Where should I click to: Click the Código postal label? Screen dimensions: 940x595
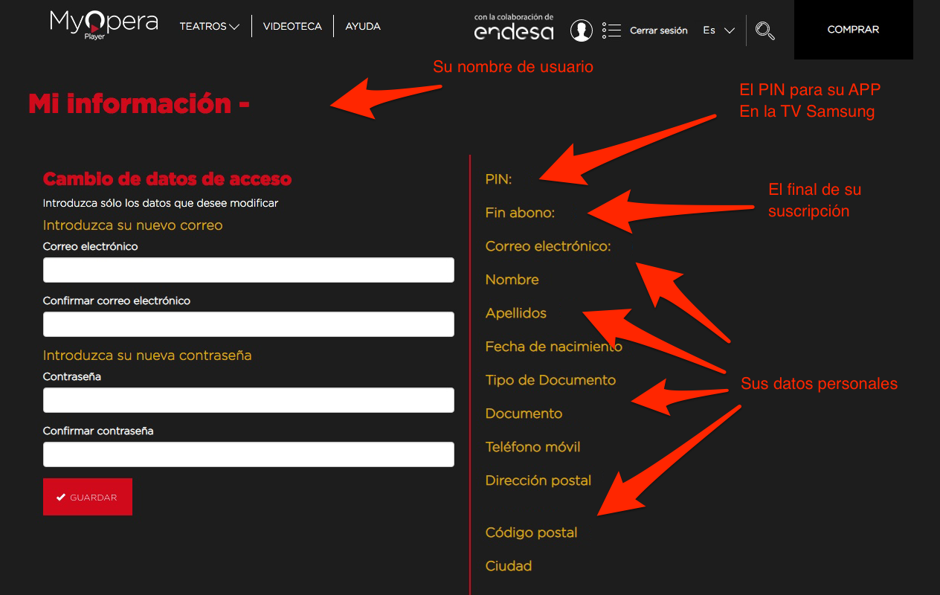531,533
